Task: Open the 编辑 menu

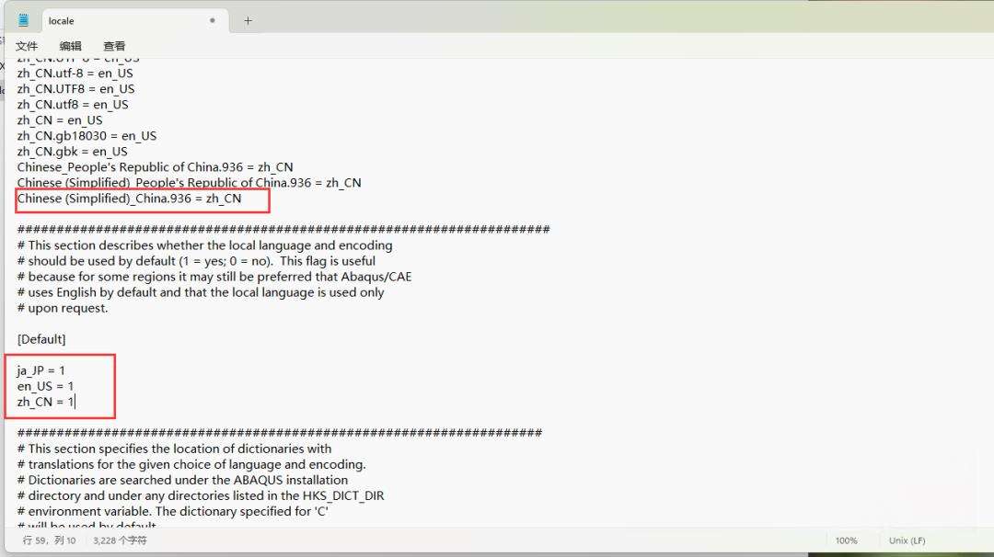Action: (x=70, y=46)
